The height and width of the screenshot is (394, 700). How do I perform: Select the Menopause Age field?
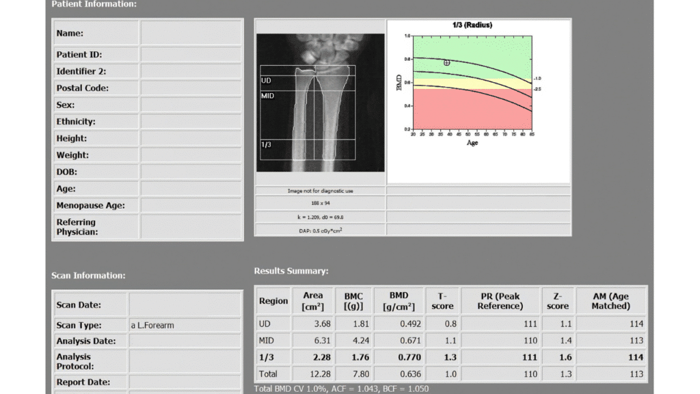click(191, 205)
